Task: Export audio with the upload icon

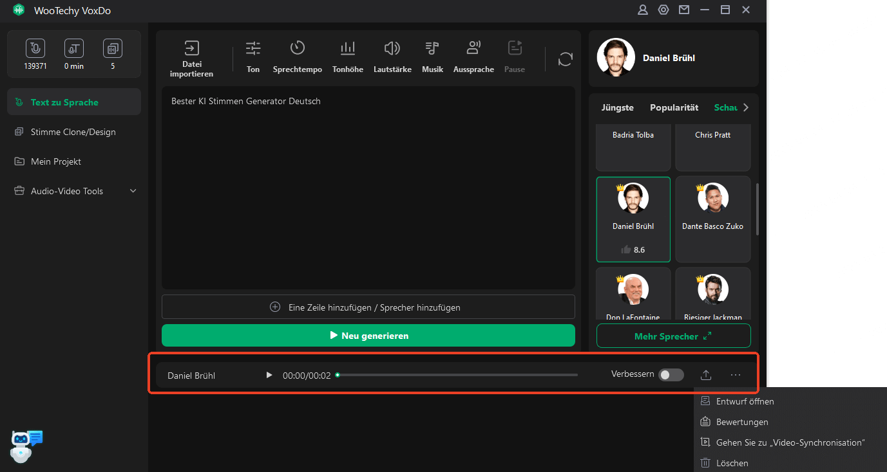Action: (x=706, y=375)
